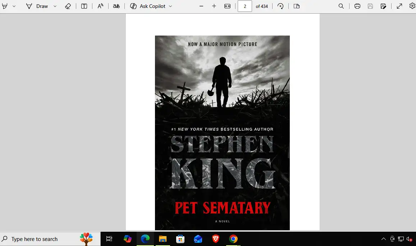Viewport: 416px width, 246px height.
Task: Click the page number input field
Action: pos(245,6)
